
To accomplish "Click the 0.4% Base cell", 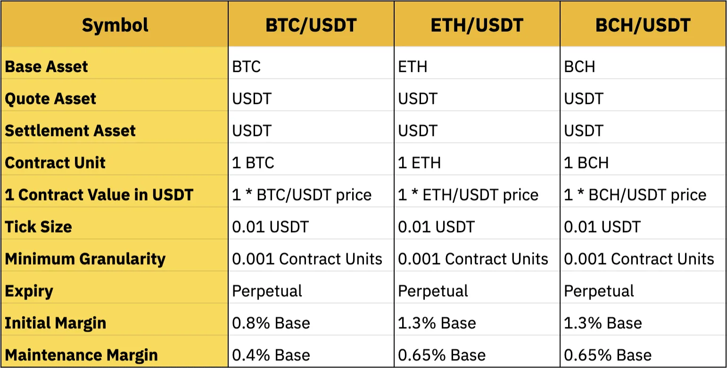I will 271,355.
